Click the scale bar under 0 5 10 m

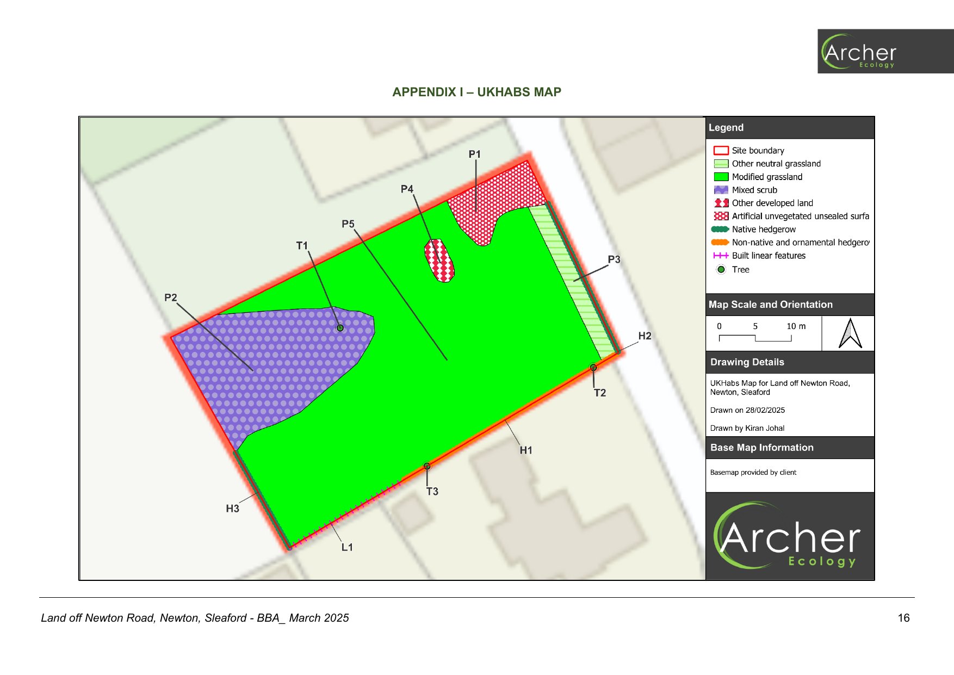[755, 338]
